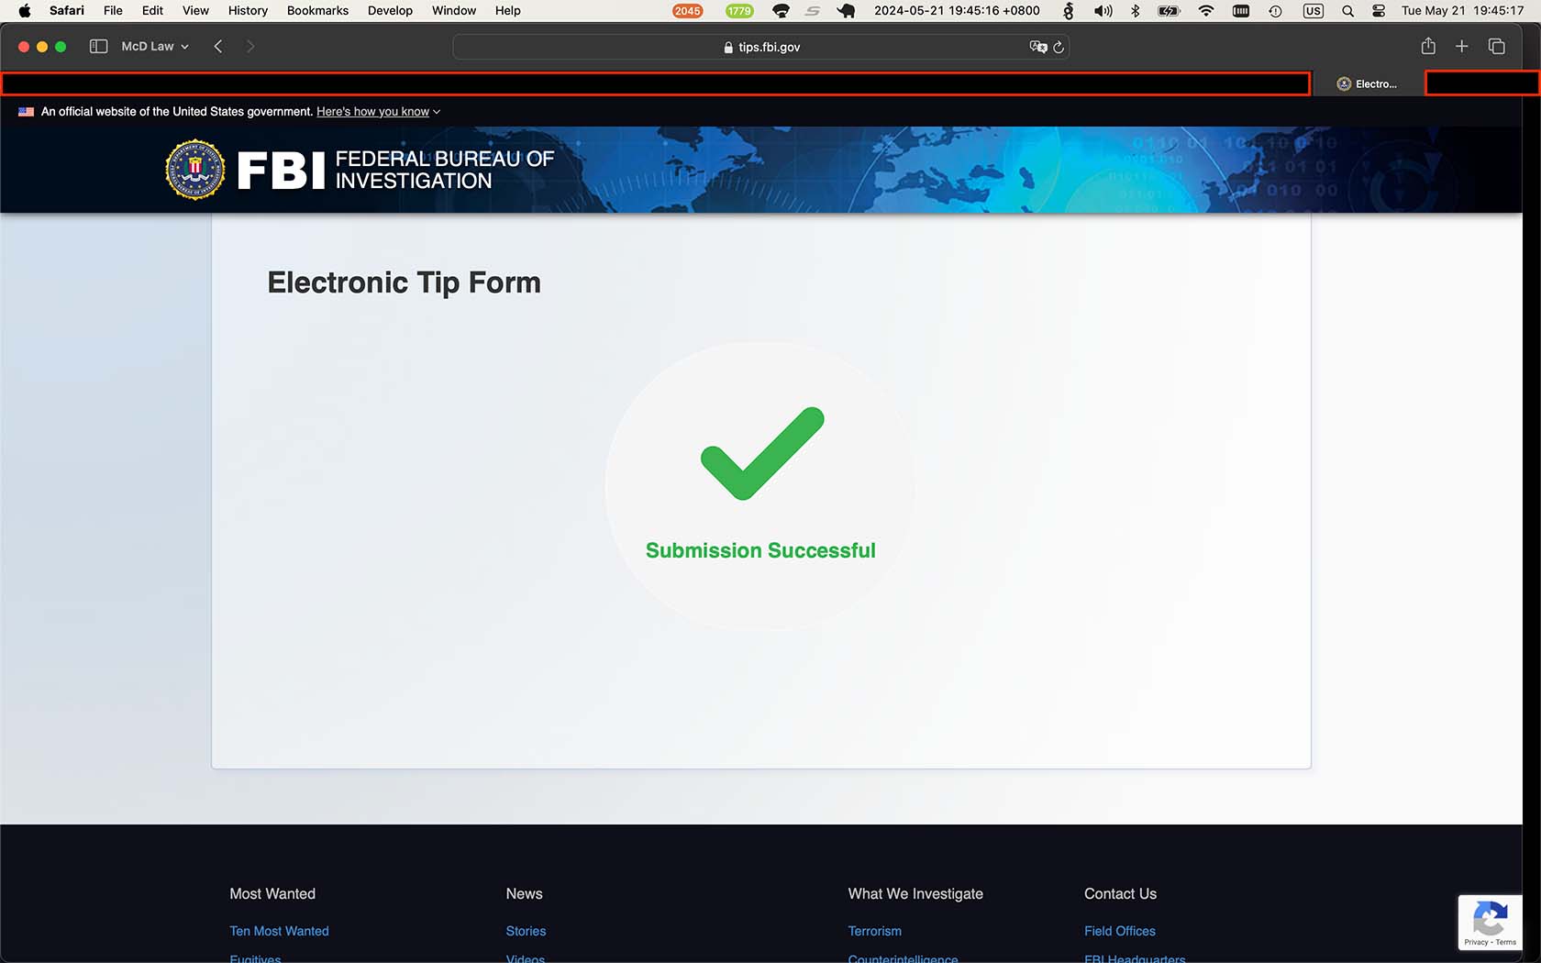Viewport: 1541px width, 963px height.
Task: Click the Safari sidebar toggle icon
Action: pos(98,47)
